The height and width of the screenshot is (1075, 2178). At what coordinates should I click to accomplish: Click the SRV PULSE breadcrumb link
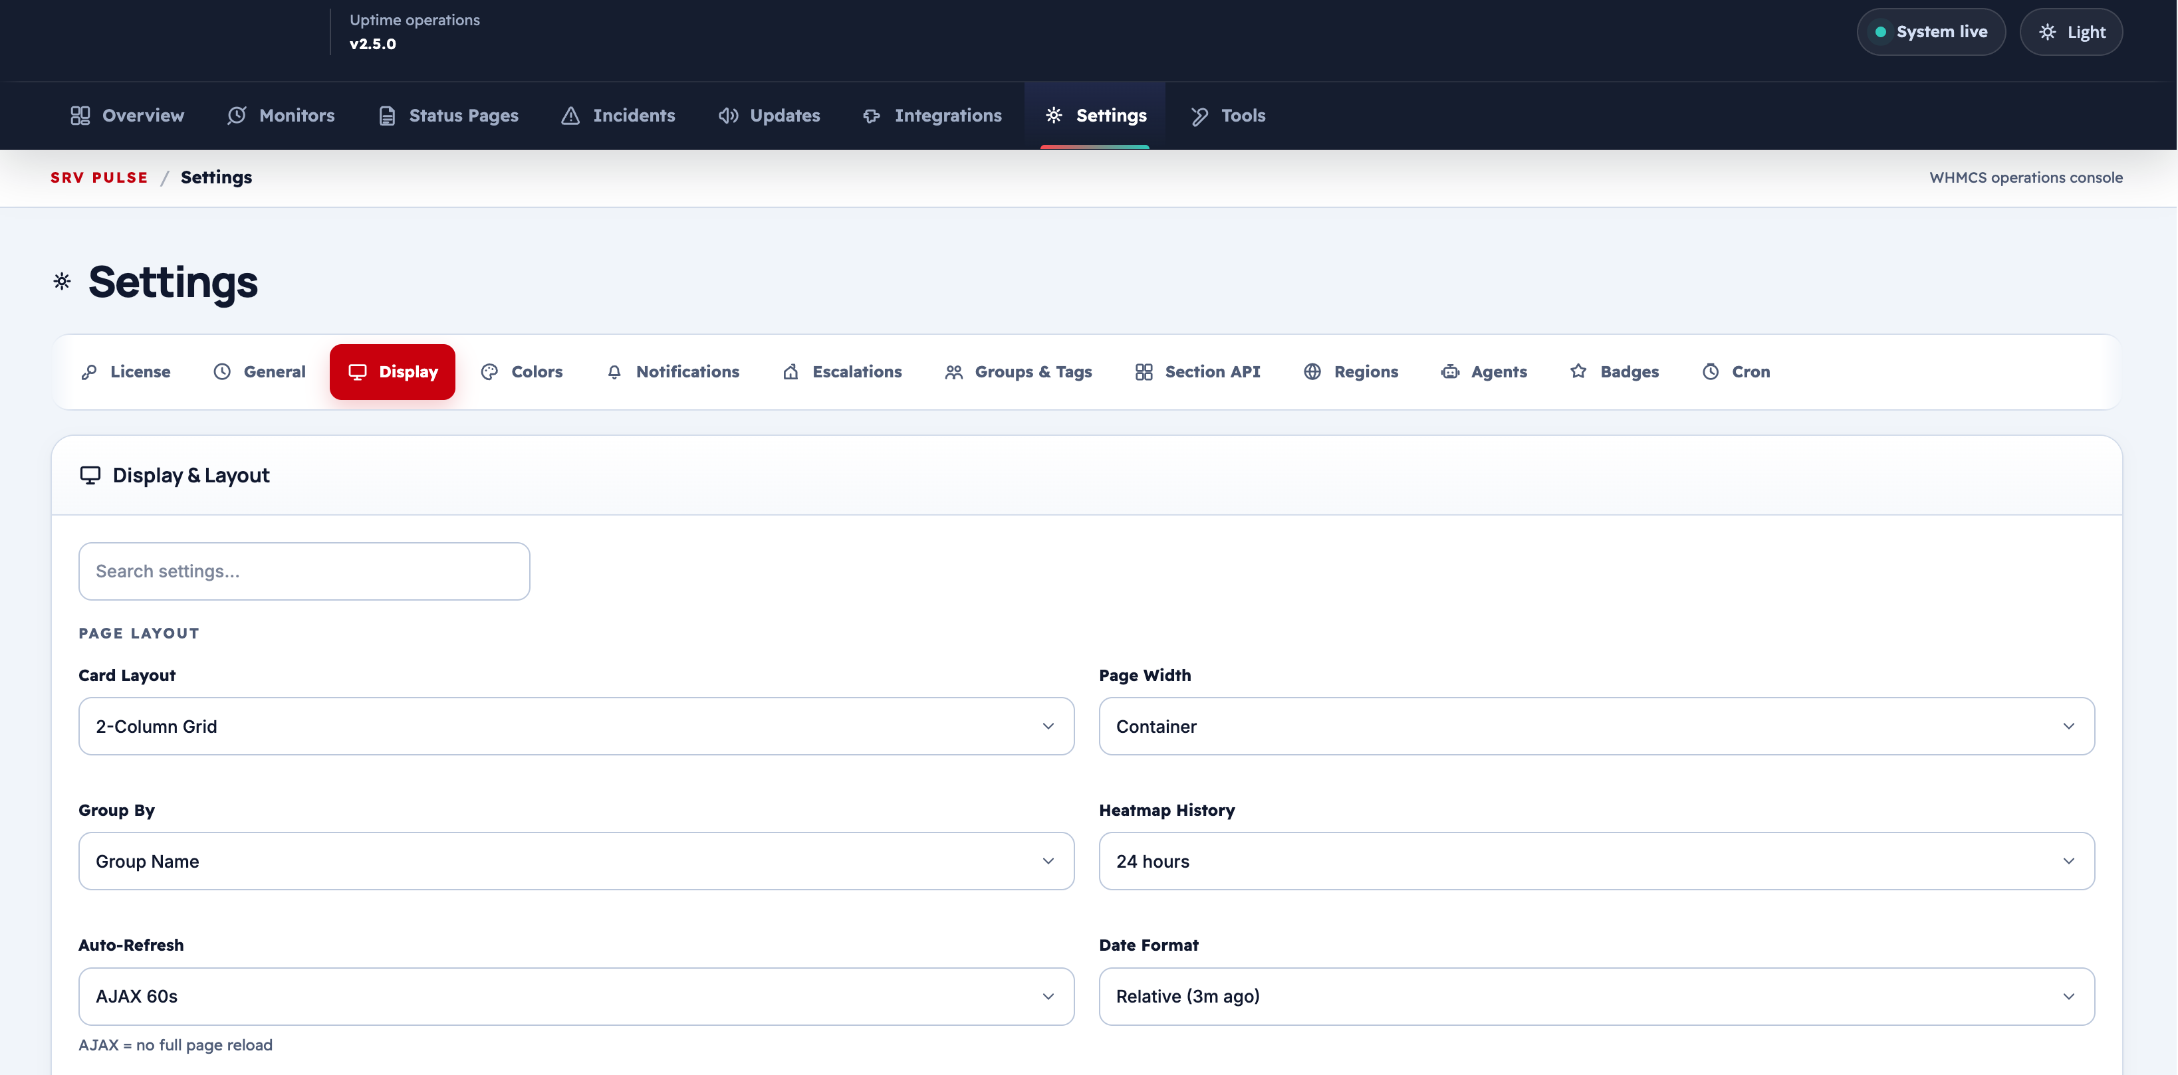(x=99, y=177)
